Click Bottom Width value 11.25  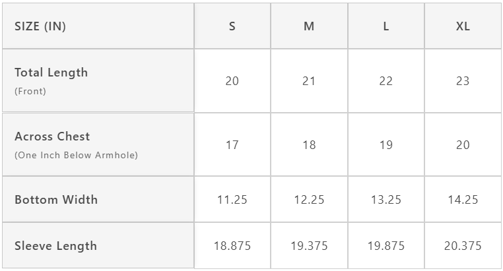click(x=232, y=200)
